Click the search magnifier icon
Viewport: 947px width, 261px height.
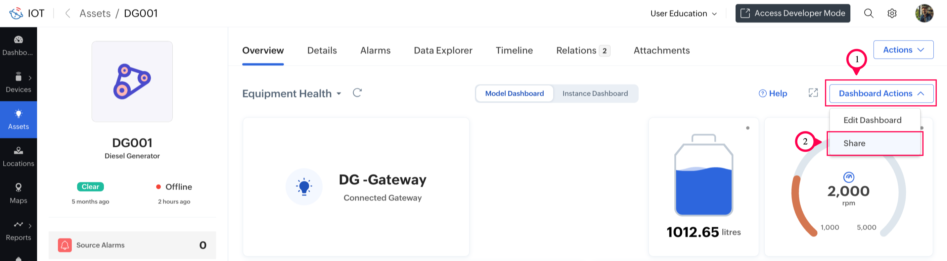click(x=868, y=14)
